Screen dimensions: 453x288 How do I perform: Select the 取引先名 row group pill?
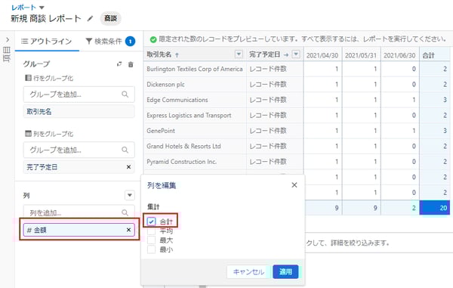(x=79, y=111)
